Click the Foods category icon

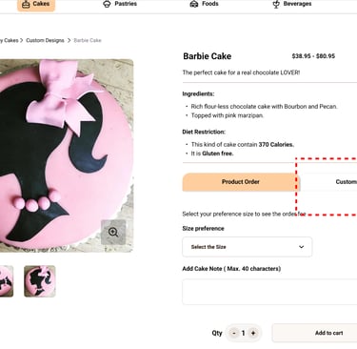coord(194,4)
